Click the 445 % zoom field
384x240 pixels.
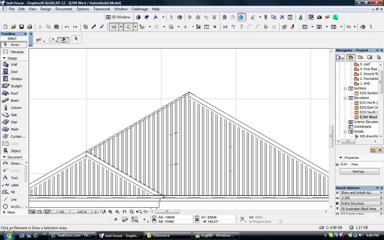click(x=82, y=212)
